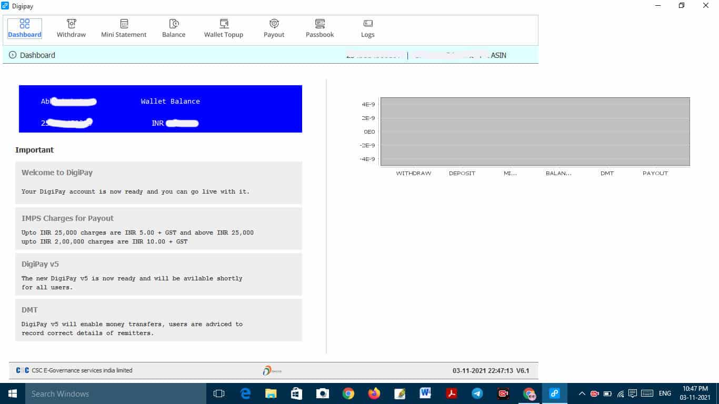Click the Wallet Balance label
The height and width of the screenshot is (404, 719).
[x=171, y=101]
